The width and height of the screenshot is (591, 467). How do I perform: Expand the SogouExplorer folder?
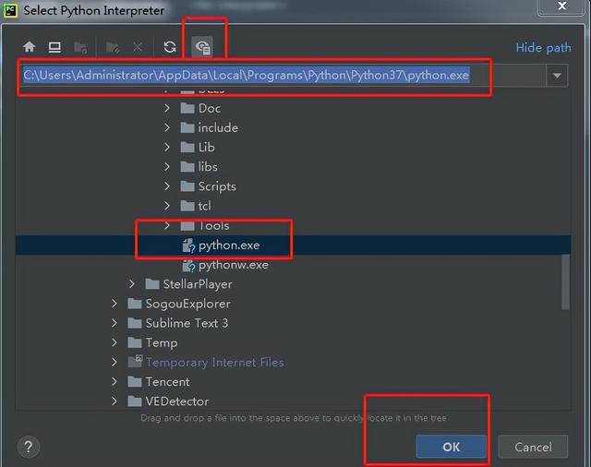[x=115, y=304]
